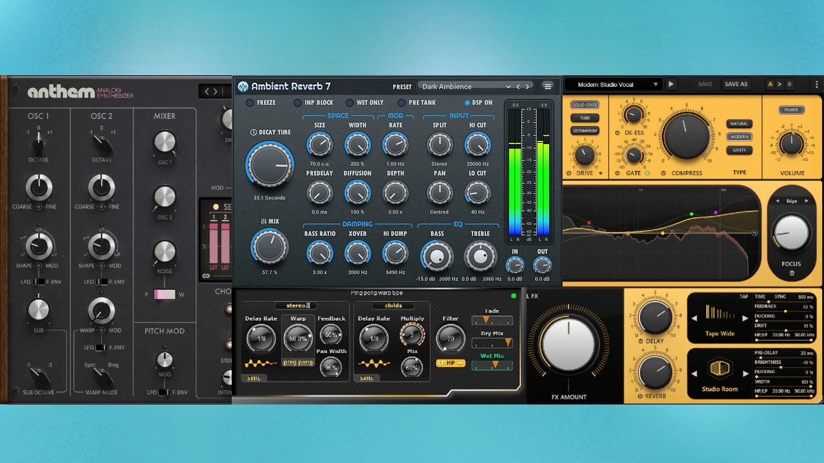The height and width of the screenshot is (463, 824).
Task: Click the large Decay Time knob
Action: click(x=270, y=165)
